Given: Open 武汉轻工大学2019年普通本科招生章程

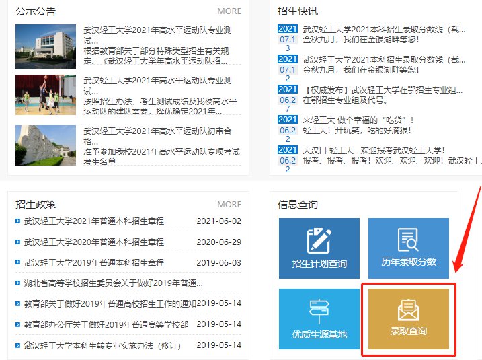Looking at the screenshot, I should click(94, 263).
